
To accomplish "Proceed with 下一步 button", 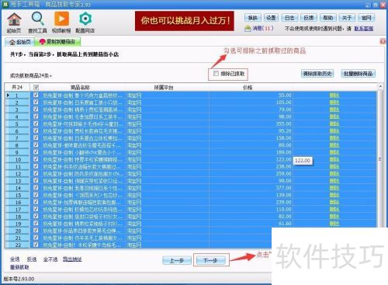I will tap(211, 260).
